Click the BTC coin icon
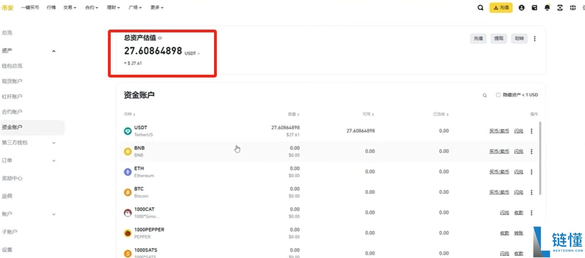Viewport: 585px width, 258px height. coord(128,192)
